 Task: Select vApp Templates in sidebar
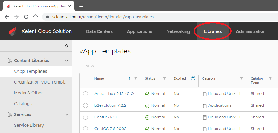click(36, 71)
